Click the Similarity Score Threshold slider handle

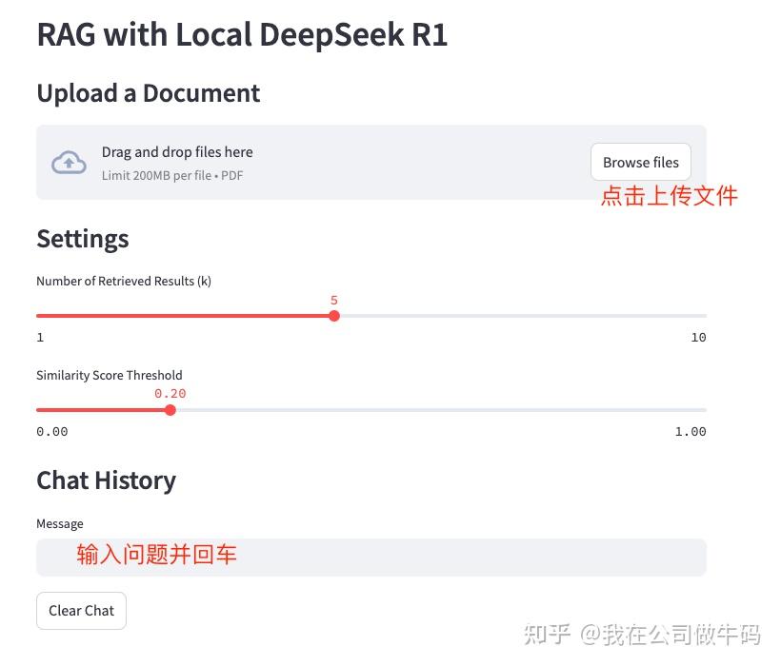click(x=170, y=409)
